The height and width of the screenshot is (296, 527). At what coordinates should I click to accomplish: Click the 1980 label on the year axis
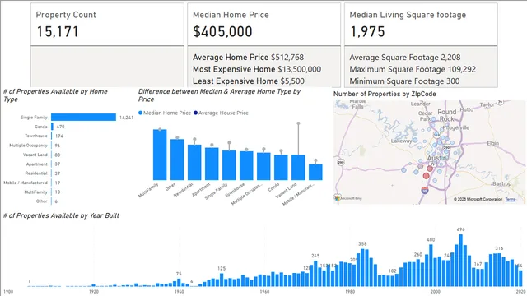point(350,292)
